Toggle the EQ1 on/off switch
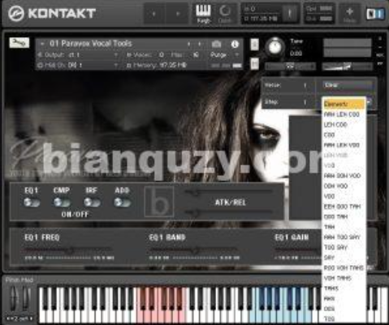The height and width of the screenshot is (325, 389). (32, 203)
